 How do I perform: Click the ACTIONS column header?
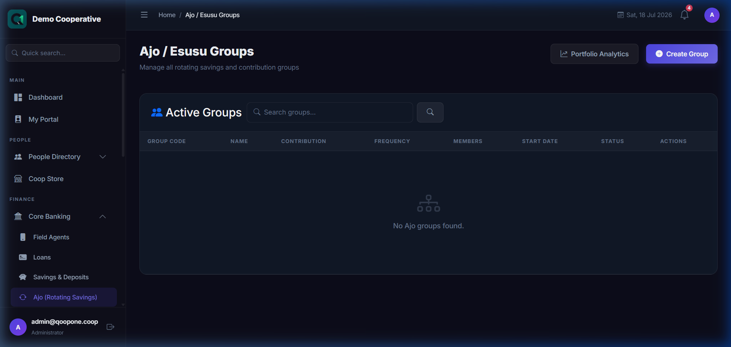(x=674, y=141)
